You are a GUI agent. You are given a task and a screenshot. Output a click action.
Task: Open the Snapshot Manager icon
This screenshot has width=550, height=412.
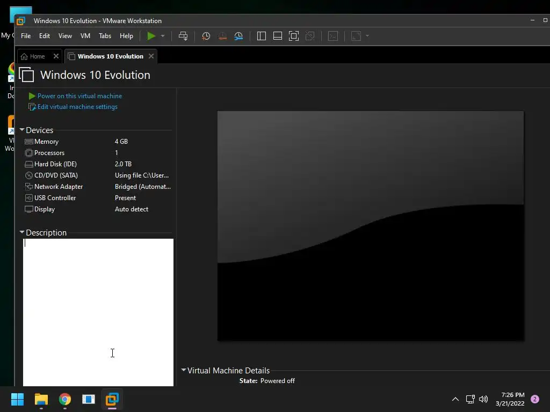pyautogui.click(x=238, y=36)
